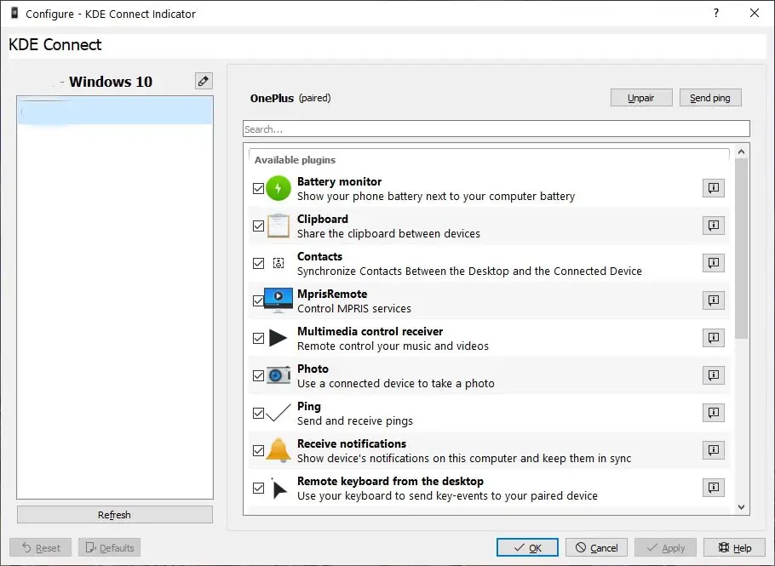Viewport: 775px width, 566px height.
Task: Click the plugin list scroll-down arrow
Action: point(741,506)
